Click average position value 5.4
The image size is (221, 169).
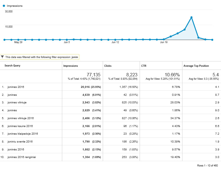point(216,75)
